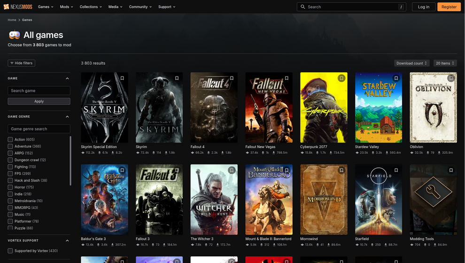The height and width of the screenshot is (263, 465).
Task: Click Skyrim Special Edition download count icon
Action: (113, 153)
